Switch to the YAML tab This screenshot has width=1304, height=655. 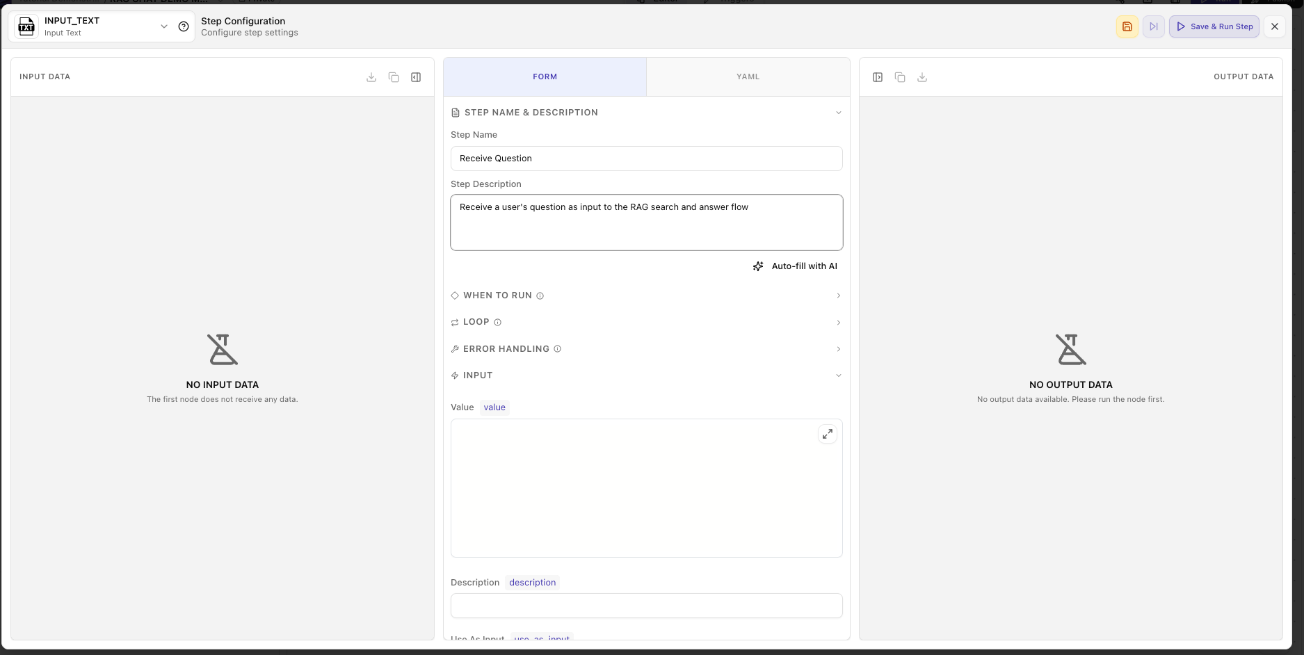[748, 76]
